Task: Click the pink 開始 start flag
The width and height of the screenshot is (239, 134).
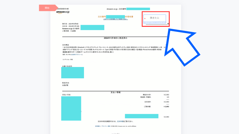Action: [x=48, y=8]
